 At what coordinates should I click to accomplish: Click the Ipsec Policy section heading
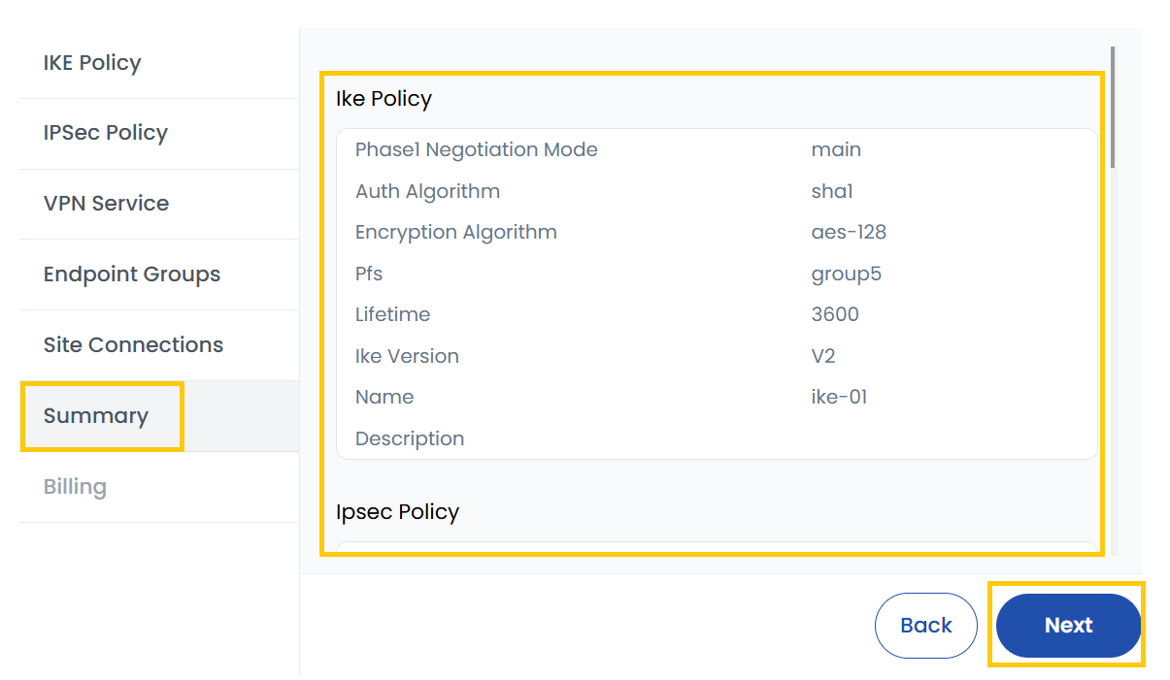pyautogui.click(x=397, y=512)
